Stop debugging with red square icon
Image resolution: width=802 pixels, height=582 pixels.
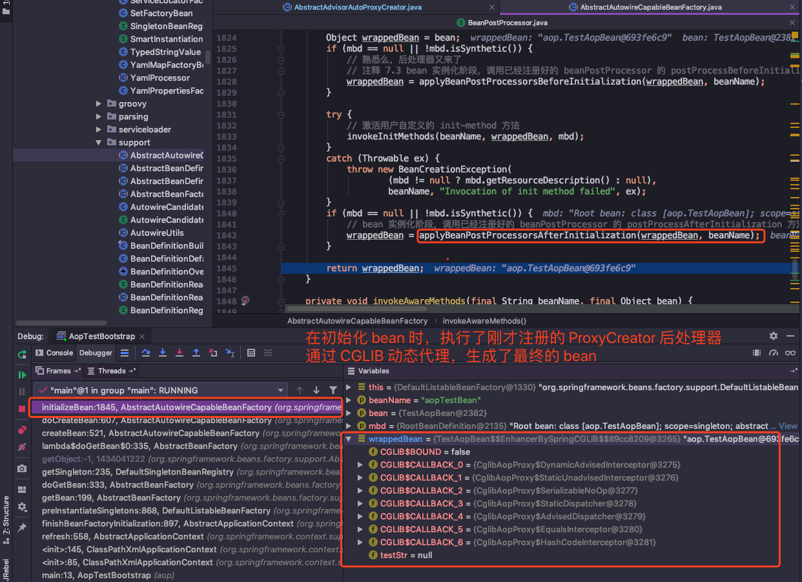coord(22,409)
